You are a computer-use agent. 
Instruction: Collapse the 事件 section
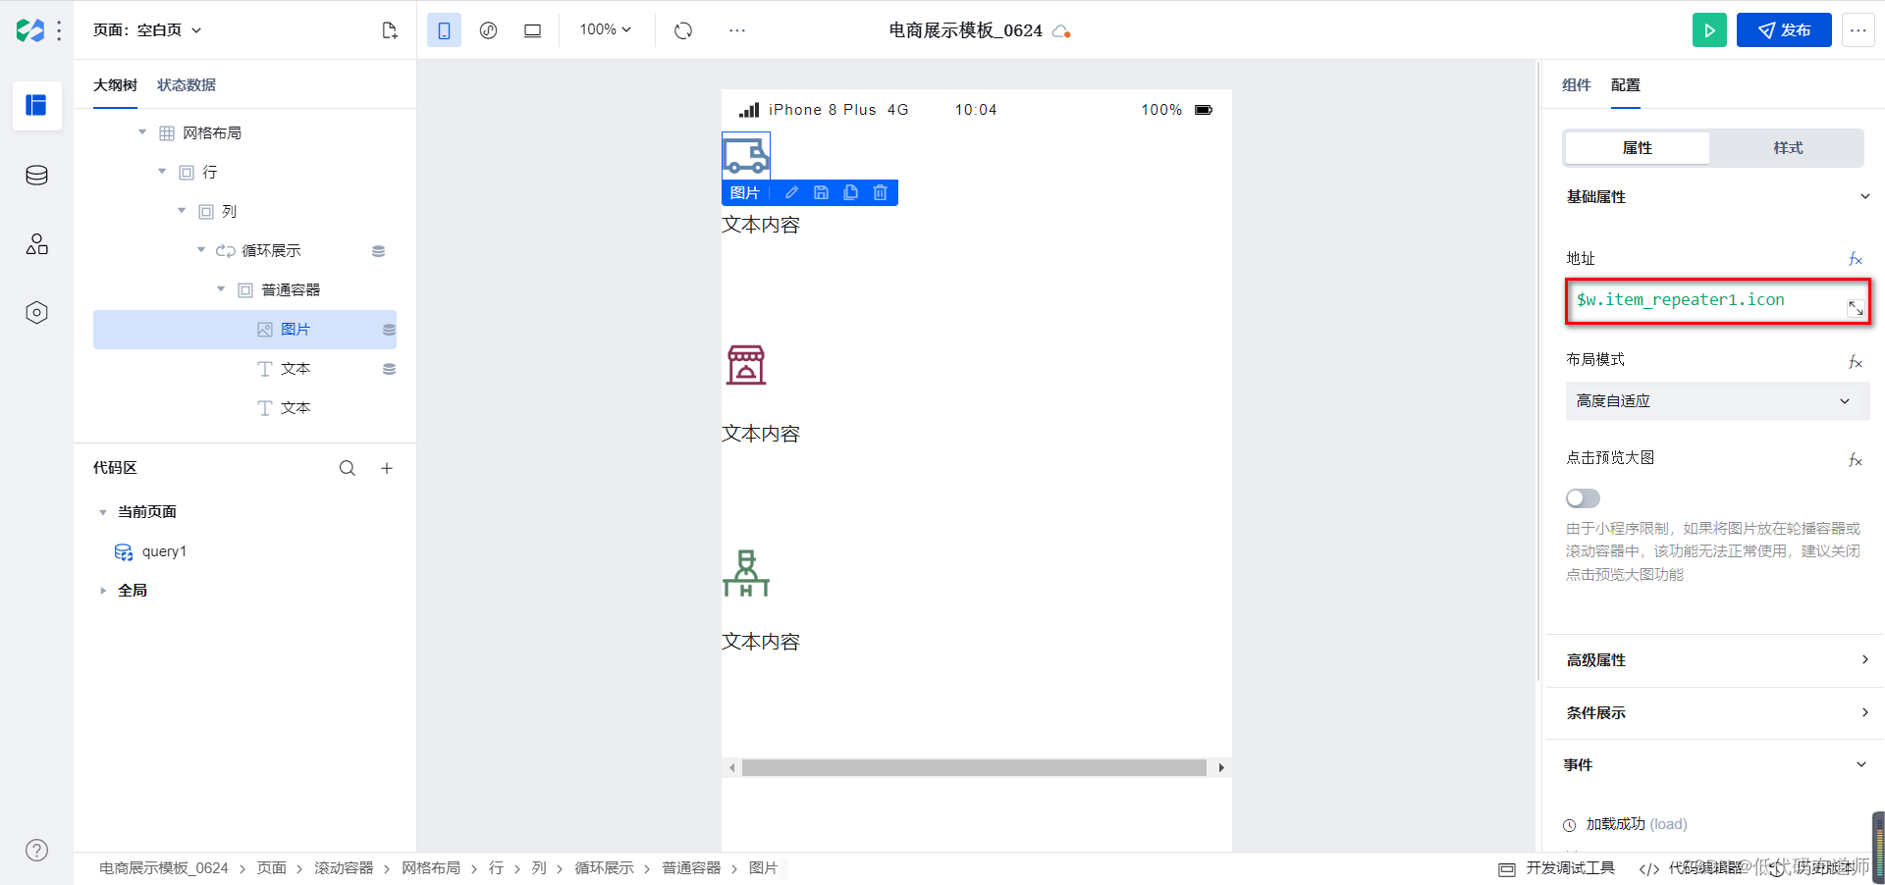tap(1861, 765)
